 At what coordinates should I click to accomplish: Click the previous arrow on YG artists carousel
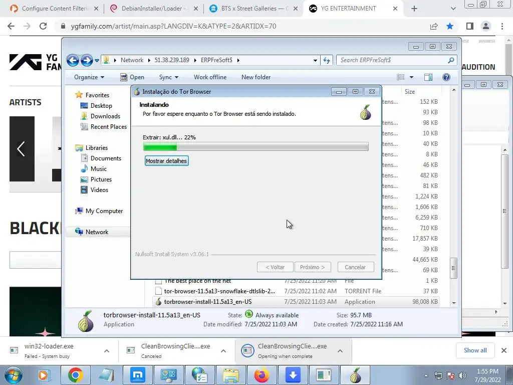22,149
